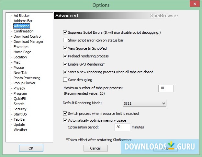The image size is (202, 157).
Task: Toggle Preload rendering process option
Action: tap(65, 56)
